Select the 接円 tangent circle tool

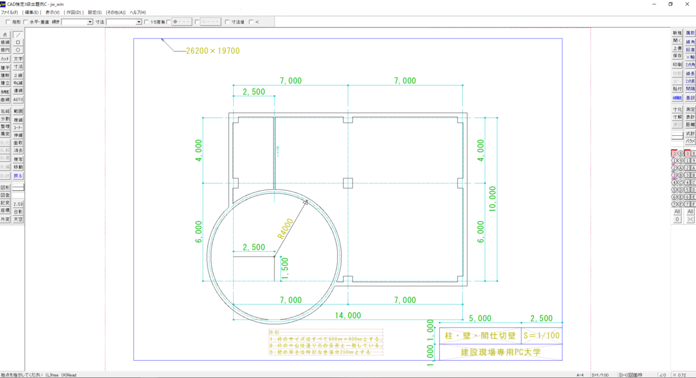coord(6,50)
